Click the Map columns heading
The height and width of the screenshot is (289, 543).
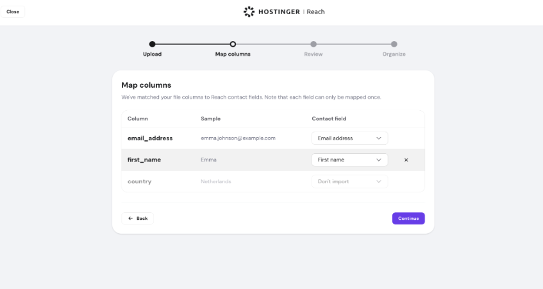coord(146,85)
